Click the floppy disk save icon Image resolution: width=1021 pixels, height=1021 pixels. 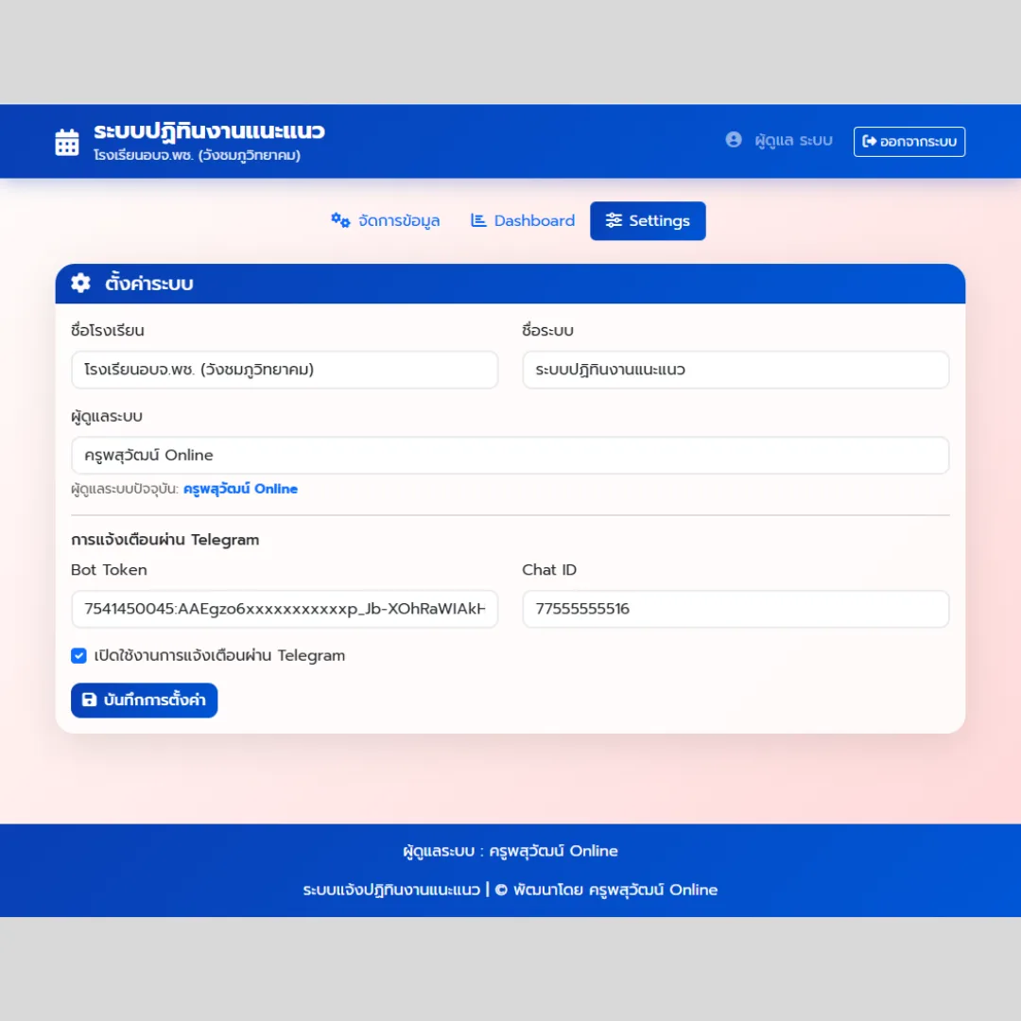click(x=89, y=700)
